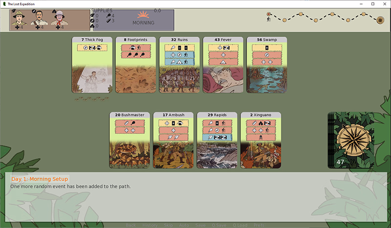Click the three-food row on the Footprints card
The height and width of the screenshot is (228, 391).
136,55
